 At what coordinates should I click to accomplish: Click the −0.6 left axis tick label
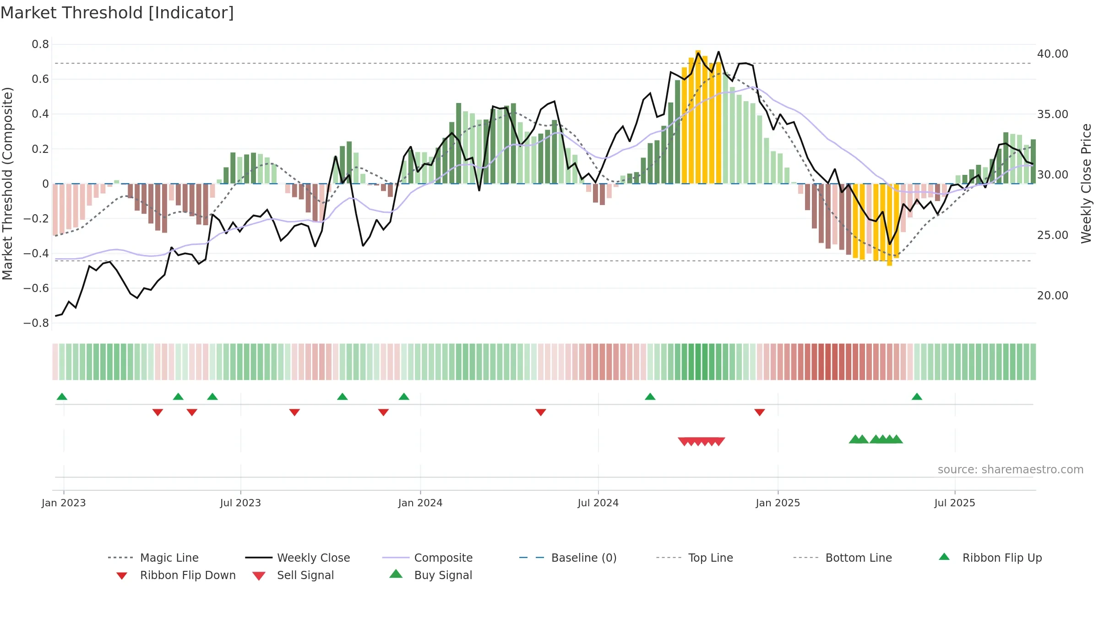pyautogui.click(x=36, y=288)
